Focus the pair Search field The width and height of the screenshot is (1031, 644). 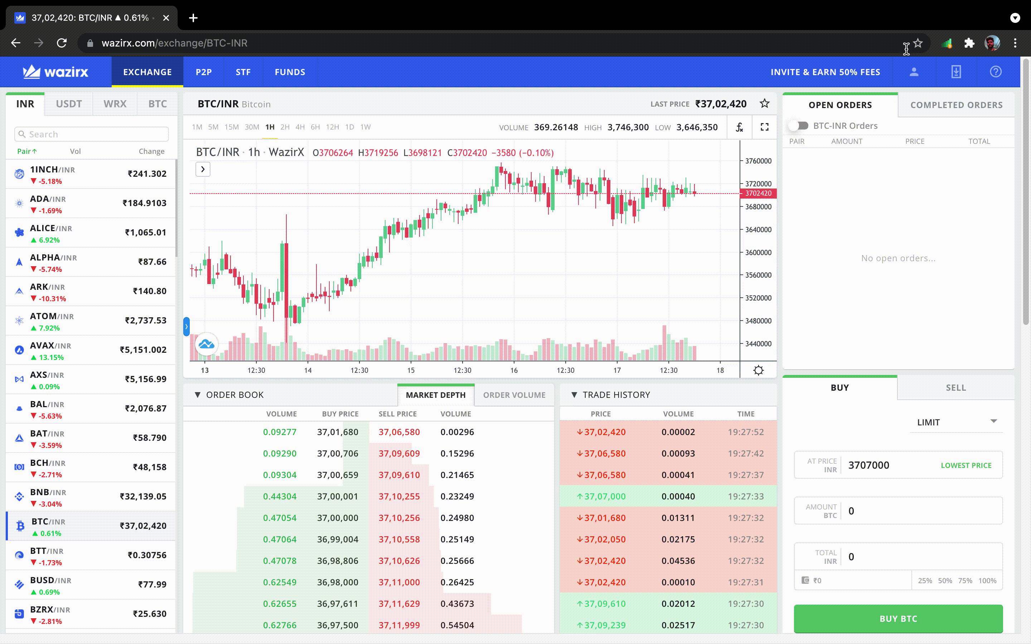click(x=92, y=134)
